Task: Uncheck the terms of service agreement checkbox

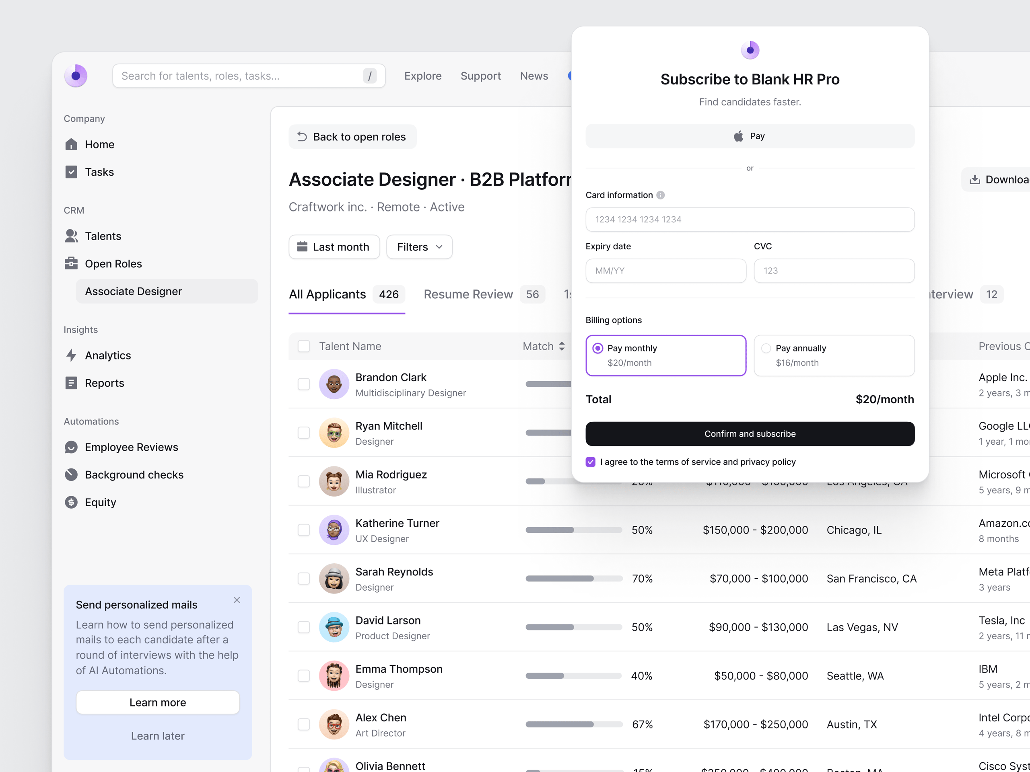Action: [x=590, y=462]
